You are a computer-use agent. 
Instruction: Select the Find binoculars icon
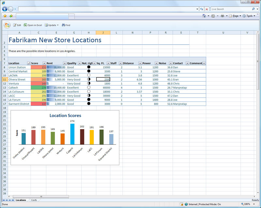[64, 25]
